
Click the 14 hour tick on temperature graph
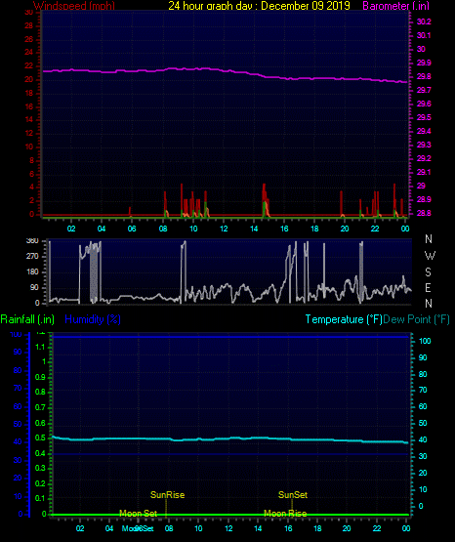(258, 528)
